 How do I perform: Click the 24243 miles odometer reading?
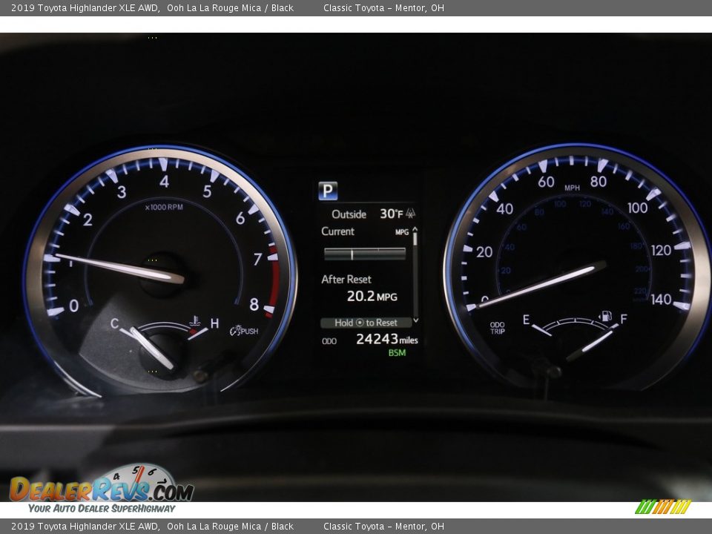pos(386,339)
